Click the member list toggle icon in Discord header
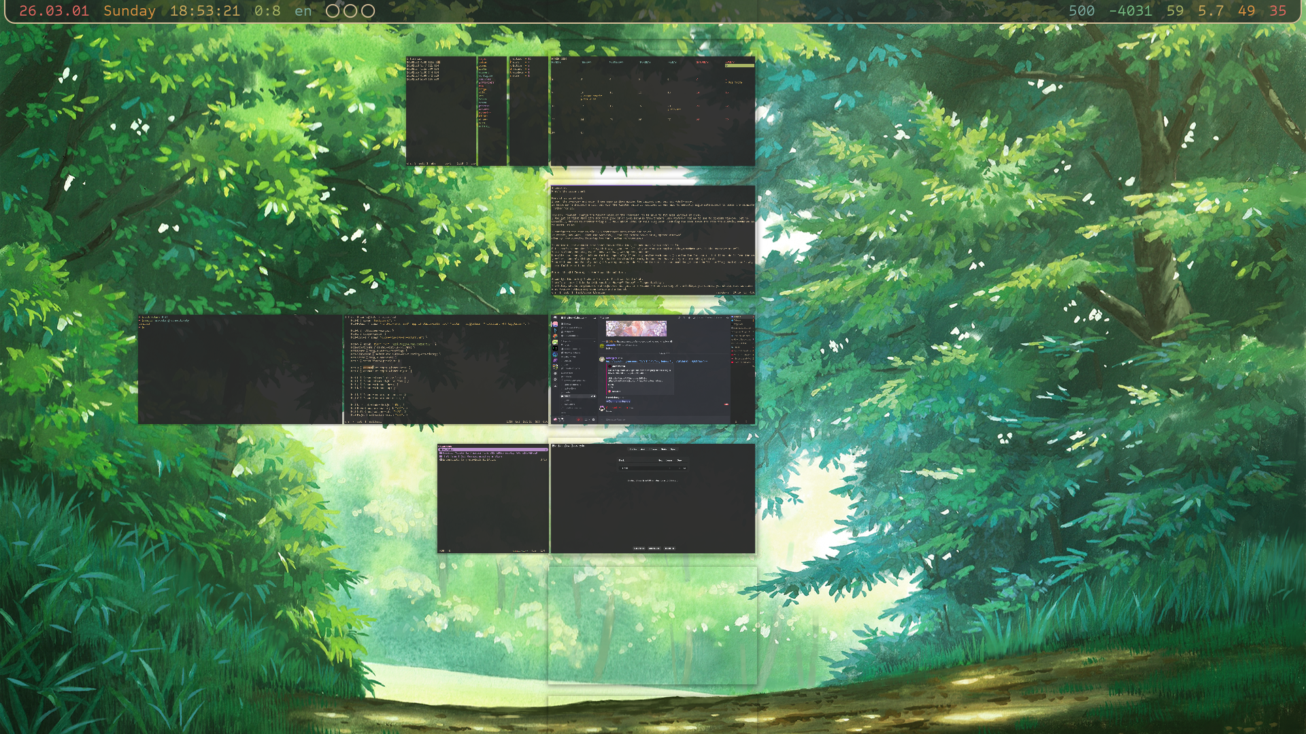Screen dimensions: 1306x734 tap(694, 318)
